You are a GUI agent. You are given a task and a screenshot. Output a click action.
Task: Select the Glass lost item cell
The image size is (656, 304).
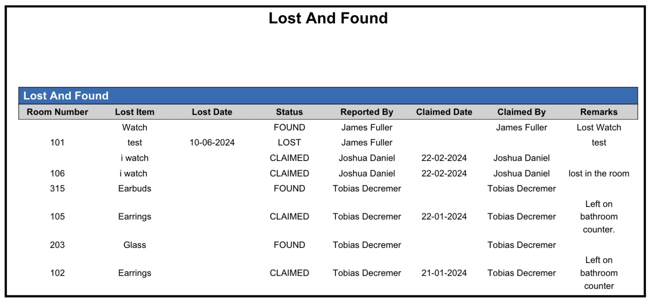coord(134,245)
